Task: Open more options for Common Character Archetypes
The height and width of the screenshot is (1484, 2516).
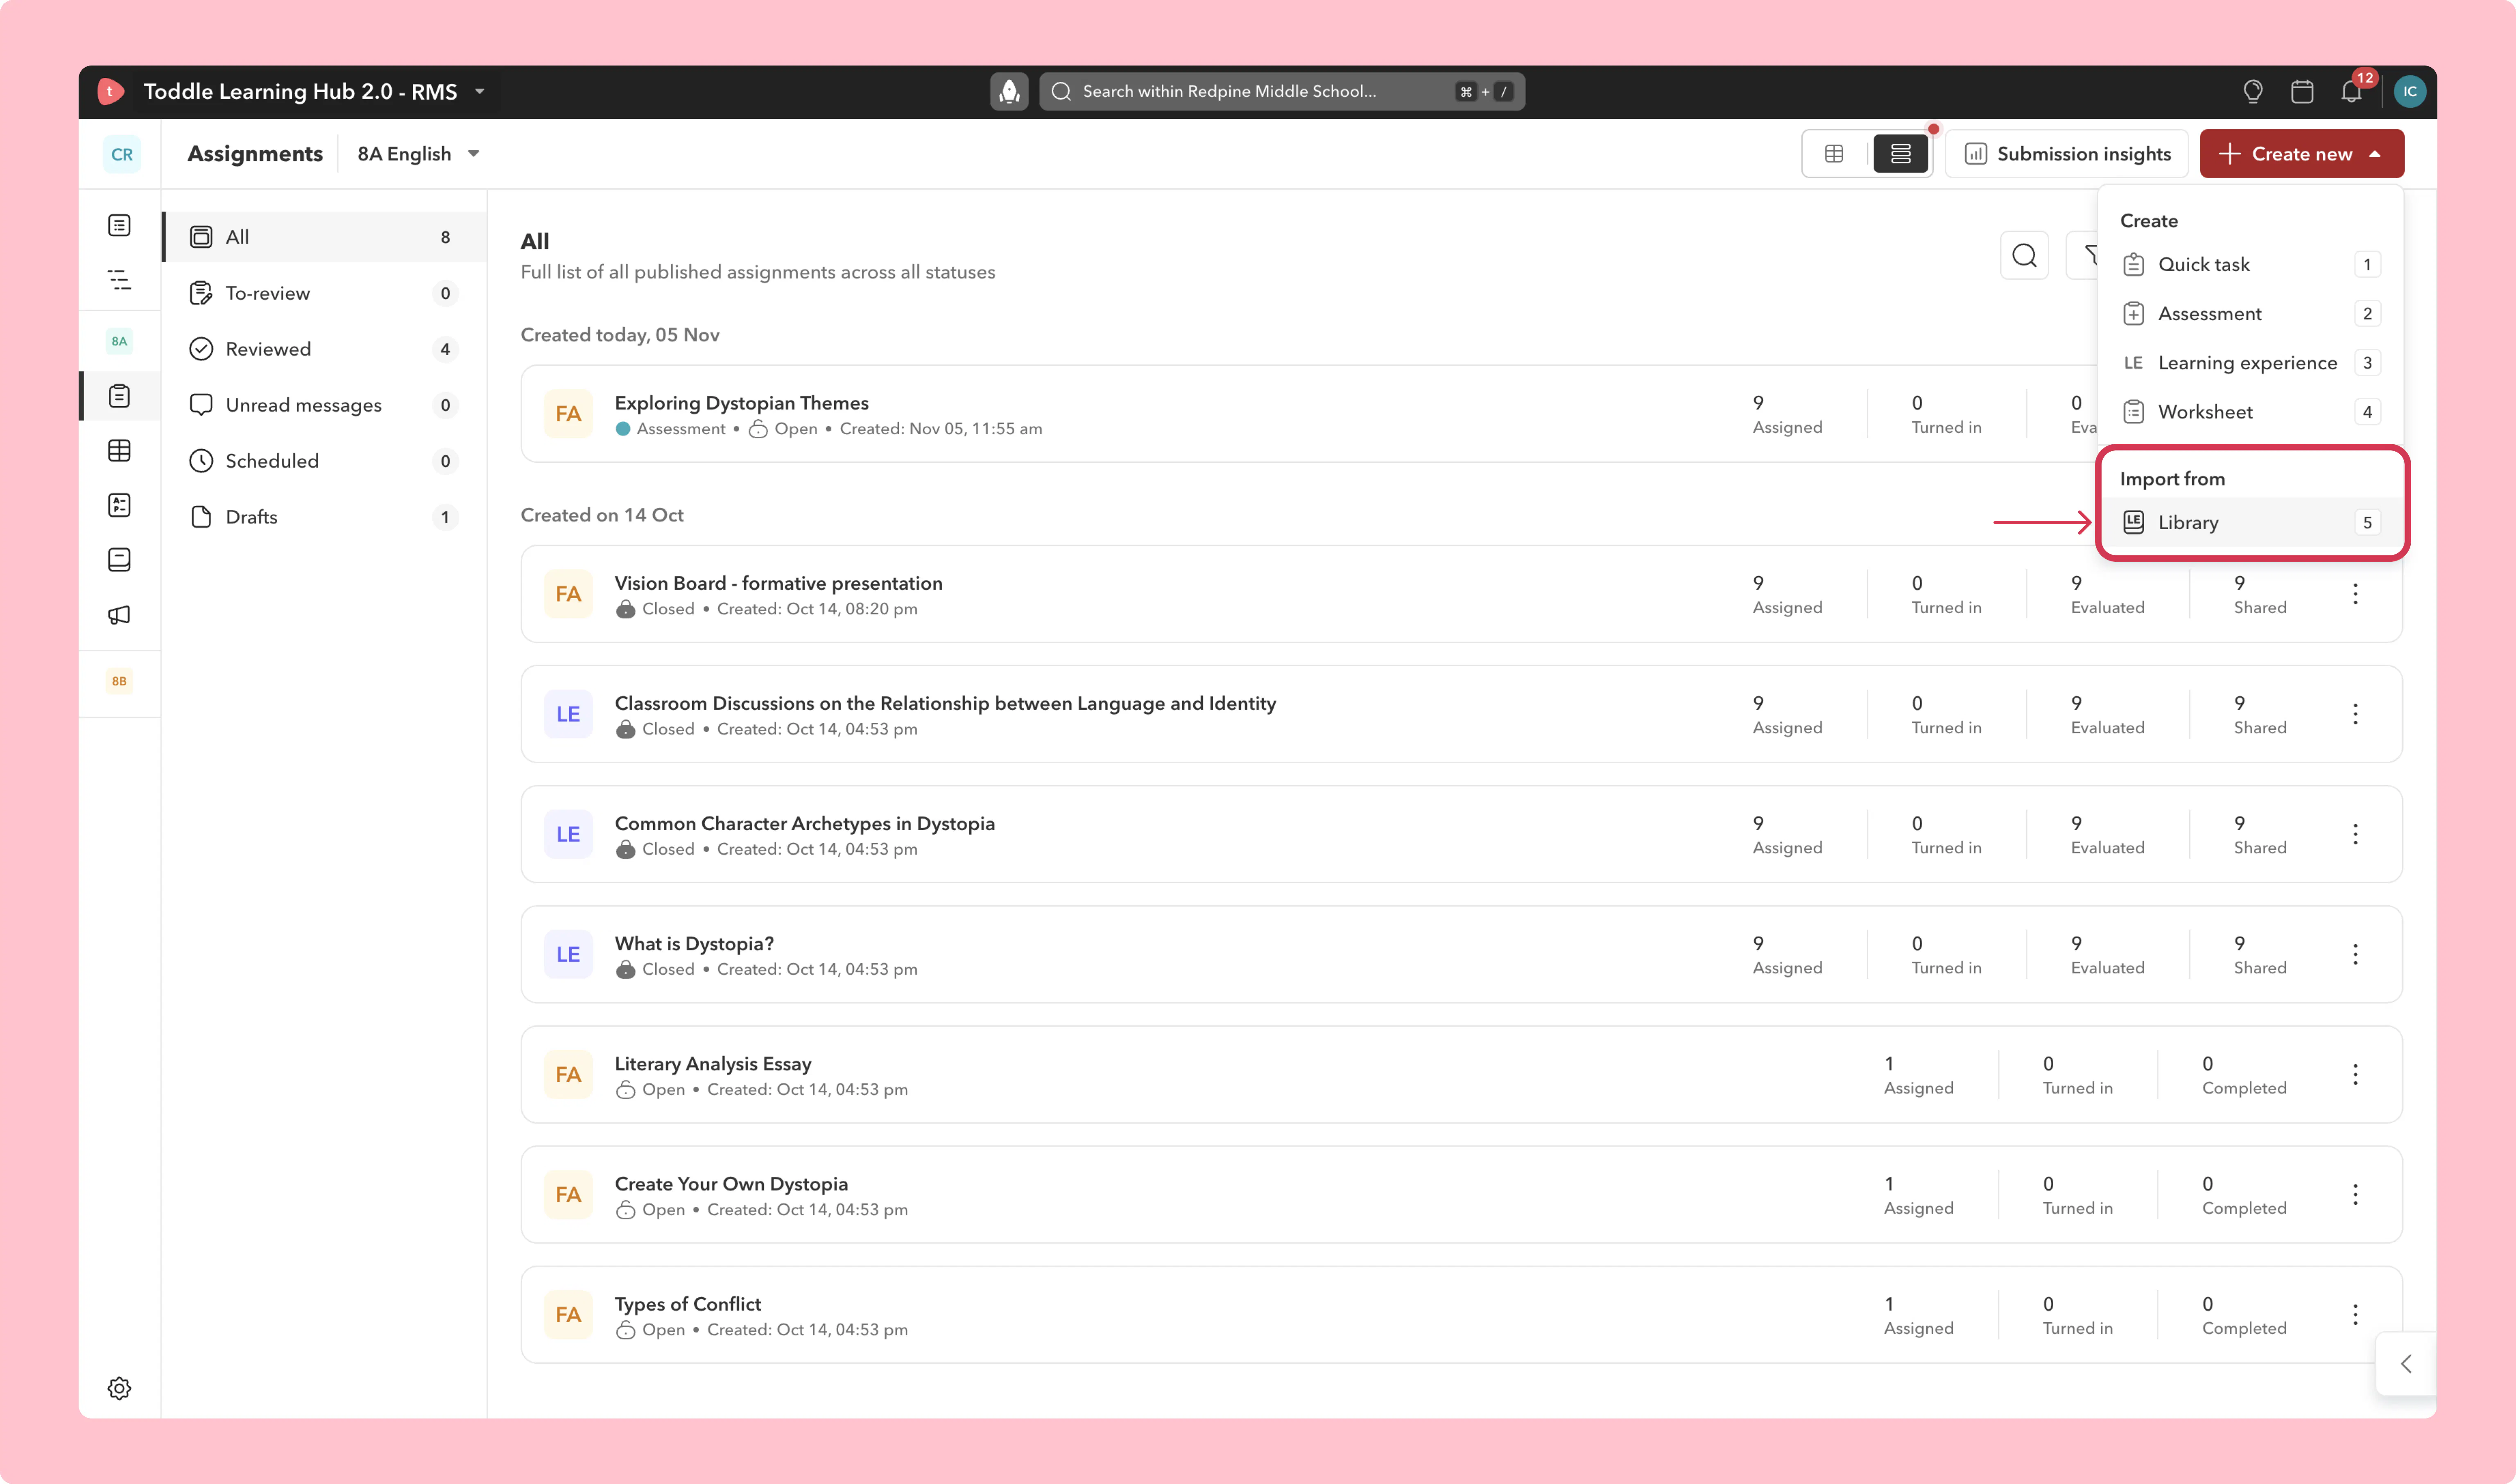Action: pos(2355,834)
